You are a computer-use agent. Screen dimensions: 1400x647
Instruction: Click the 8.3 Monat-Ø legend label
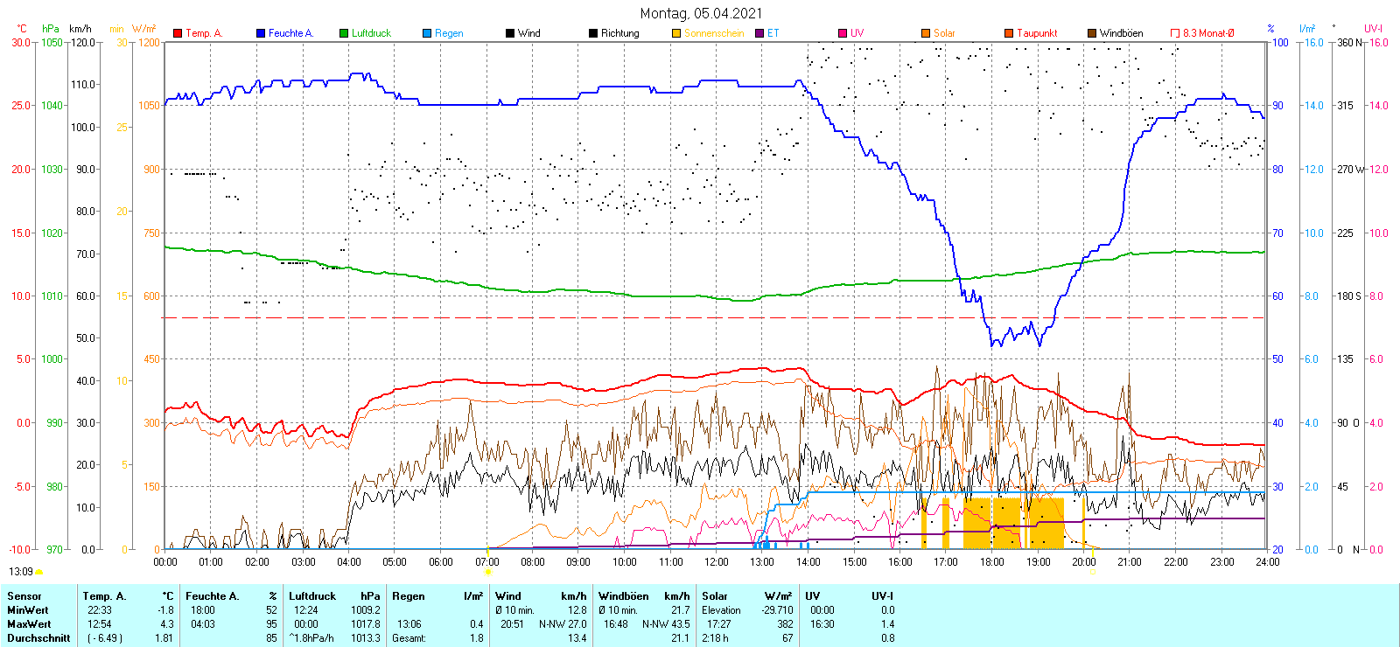pos(1208,33)
